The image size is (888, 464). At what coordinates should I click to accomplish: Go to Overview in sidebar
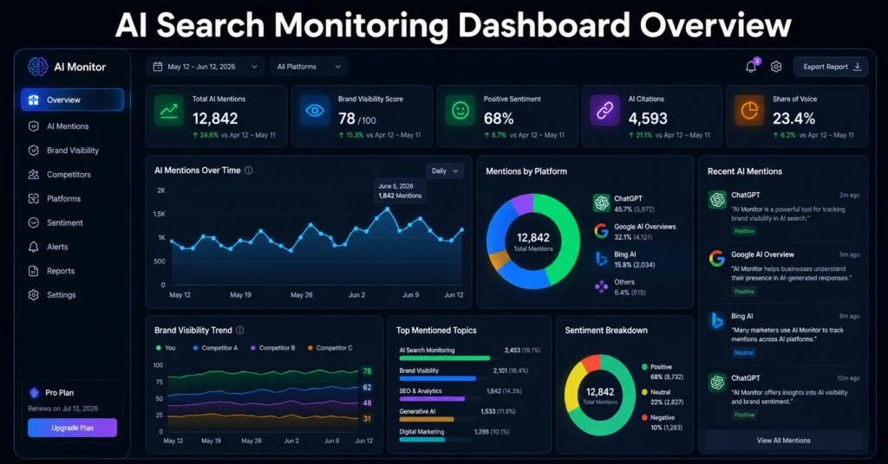tap(73, 100)
